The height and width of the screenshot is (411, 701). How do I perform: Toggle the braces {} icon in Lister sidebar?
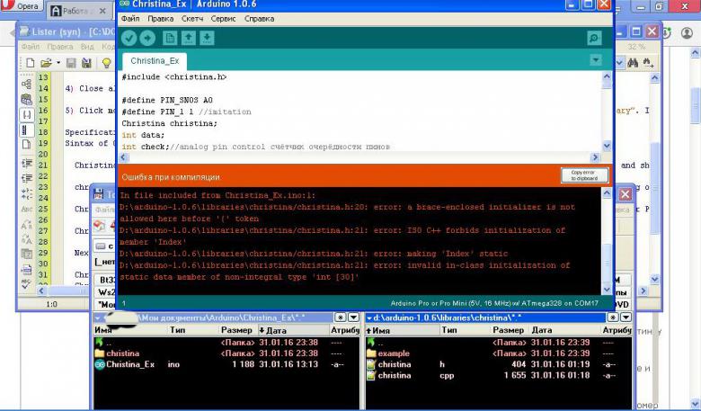pyautogui.click(x=27, y=115)
